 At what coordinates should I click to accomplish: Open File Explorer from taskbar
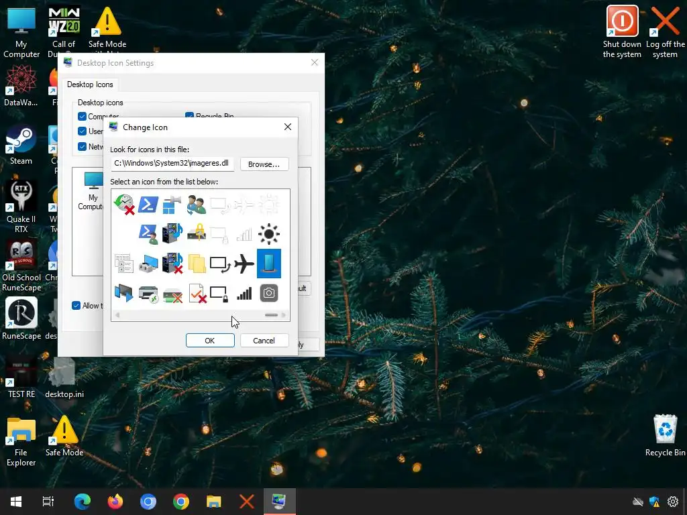click(x=214, y=502)
